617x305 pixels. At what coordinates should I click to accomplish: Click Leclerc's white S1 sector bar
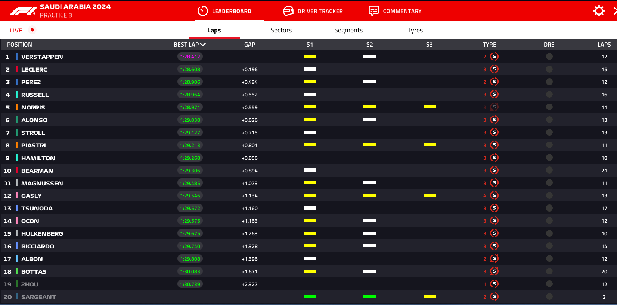(x=310, y=69)
